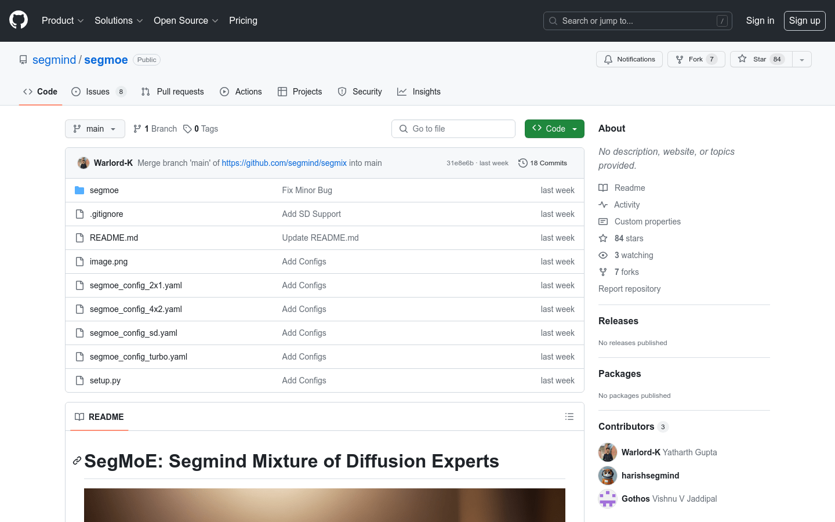
Task: Open the Contributors section heading
Action: coord(633,426)
